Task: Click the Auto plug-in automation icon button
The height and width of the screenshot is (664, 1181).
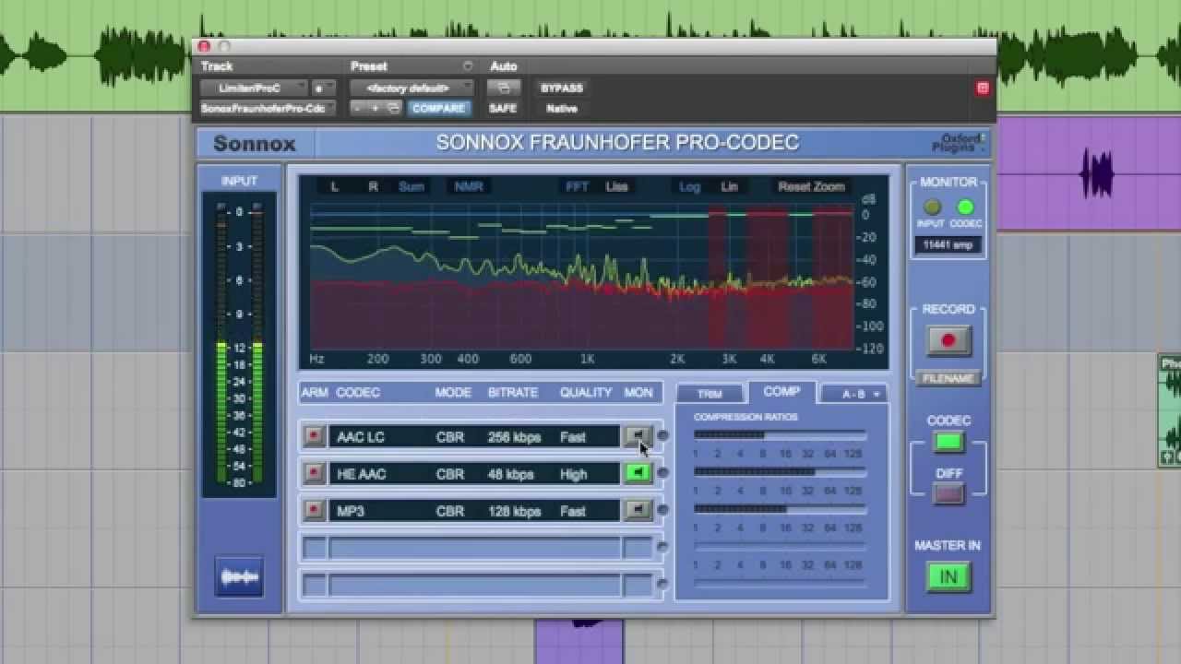Action: [x=504, y=89]
